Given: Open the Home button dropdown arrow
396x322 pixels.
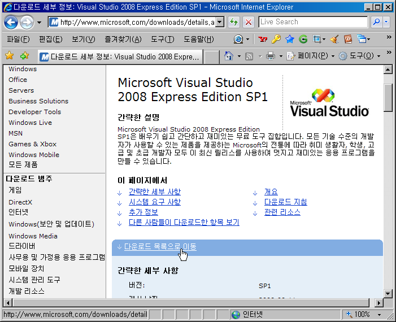Looking at the screenshot, I should (x=239, y=56).
